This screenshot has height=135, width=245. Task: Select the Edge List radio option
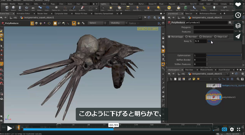(221, 37)
